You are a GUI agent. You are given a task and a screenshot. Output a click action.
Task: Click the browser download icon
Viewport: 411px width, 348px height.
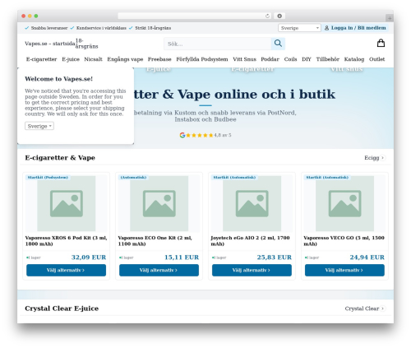279,16
